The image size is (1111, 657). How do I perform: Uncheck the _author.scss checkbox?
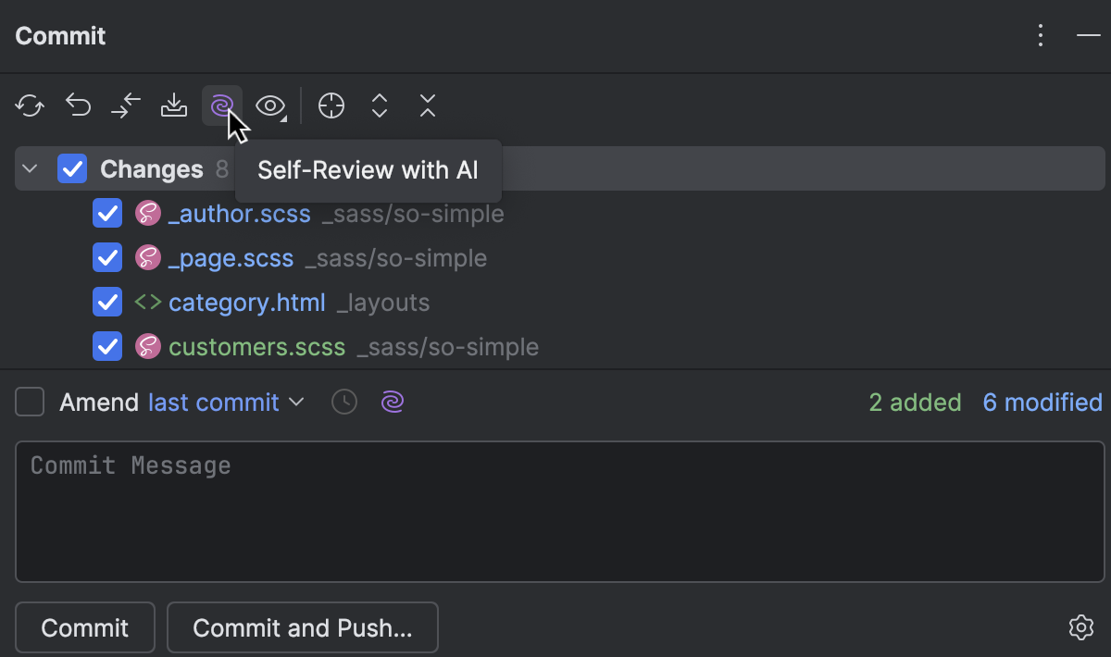107,214
